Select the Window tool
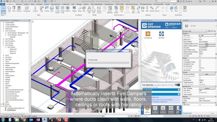 [19, 9]
